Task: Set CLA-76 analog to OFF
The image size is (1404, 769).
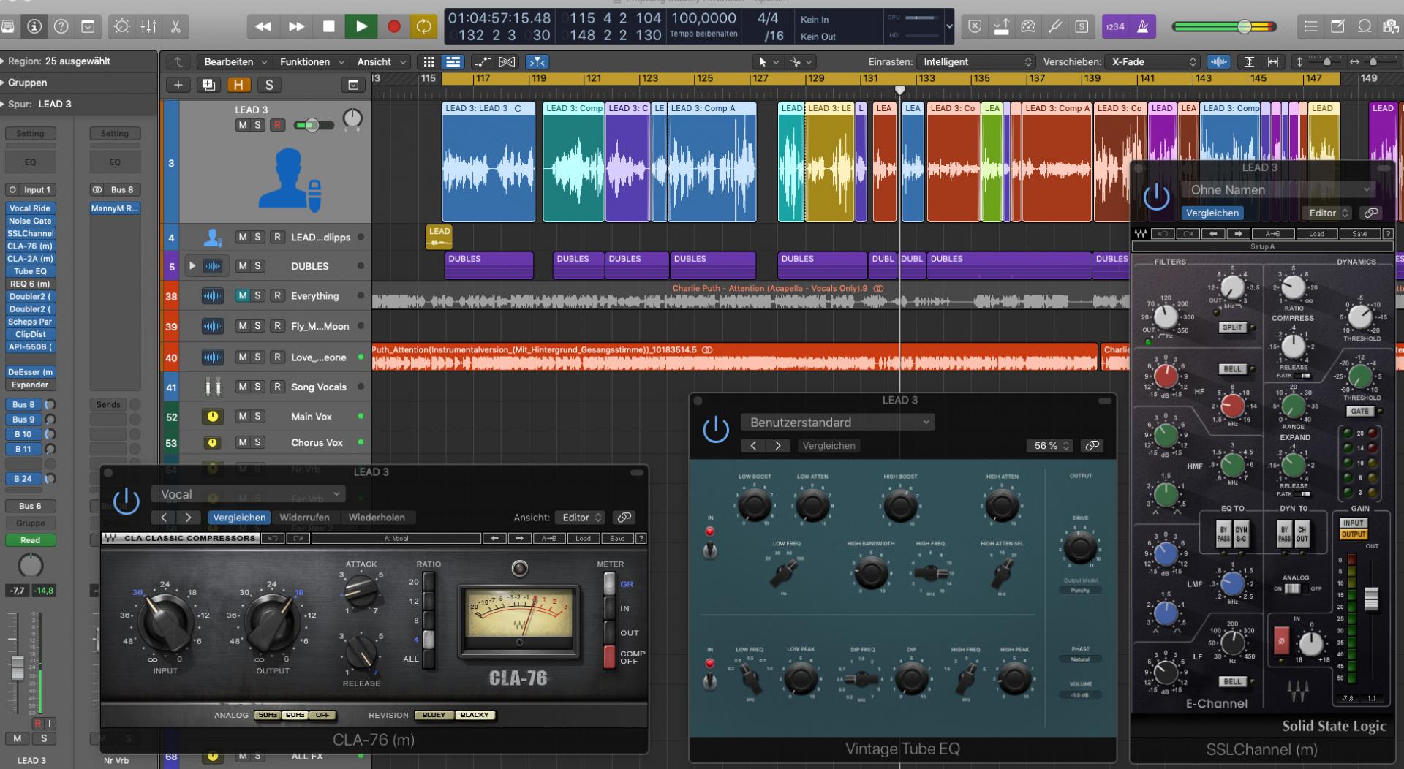Action: pos(322,715)
